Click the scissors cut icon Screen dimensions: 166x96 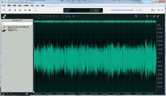(x=43, y=16)
